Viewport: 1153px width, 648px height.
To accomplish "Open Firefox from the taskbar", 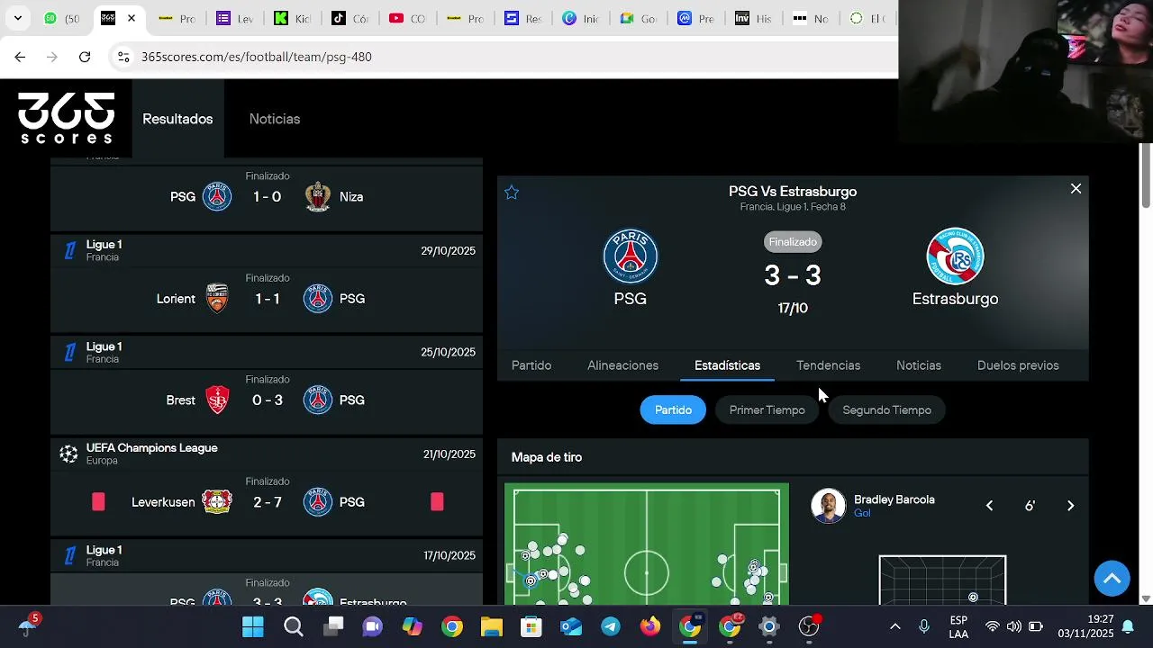I will 650,626.
